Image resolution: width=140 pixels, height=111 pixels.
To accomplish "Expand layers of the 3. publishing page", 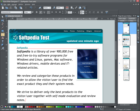I will [119, 51].
